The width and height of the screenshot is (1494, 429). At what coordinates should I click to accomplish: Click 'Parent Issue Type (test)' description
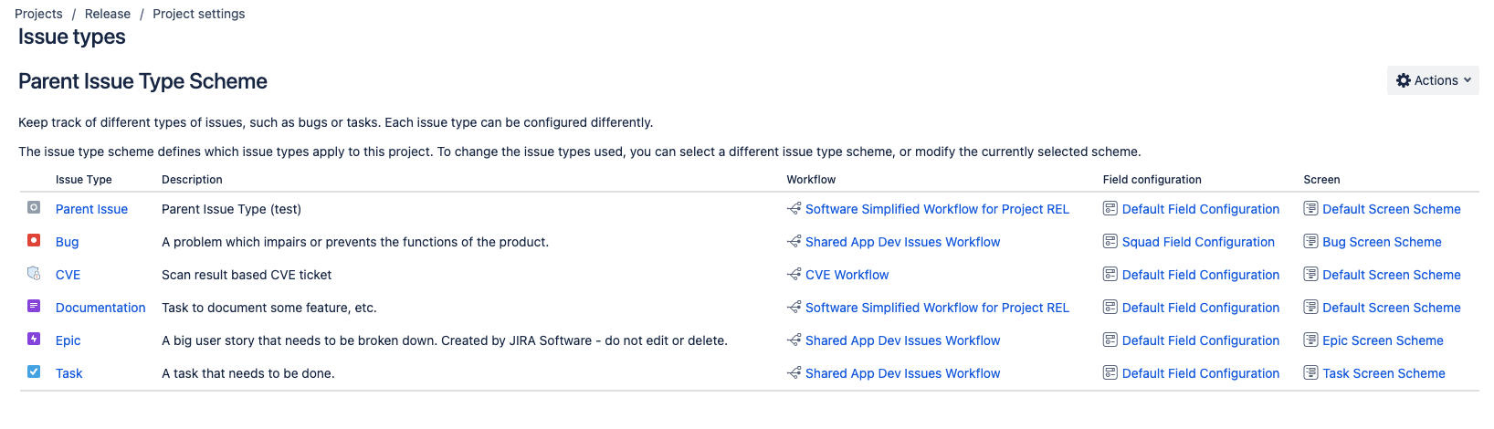point(231,209)
